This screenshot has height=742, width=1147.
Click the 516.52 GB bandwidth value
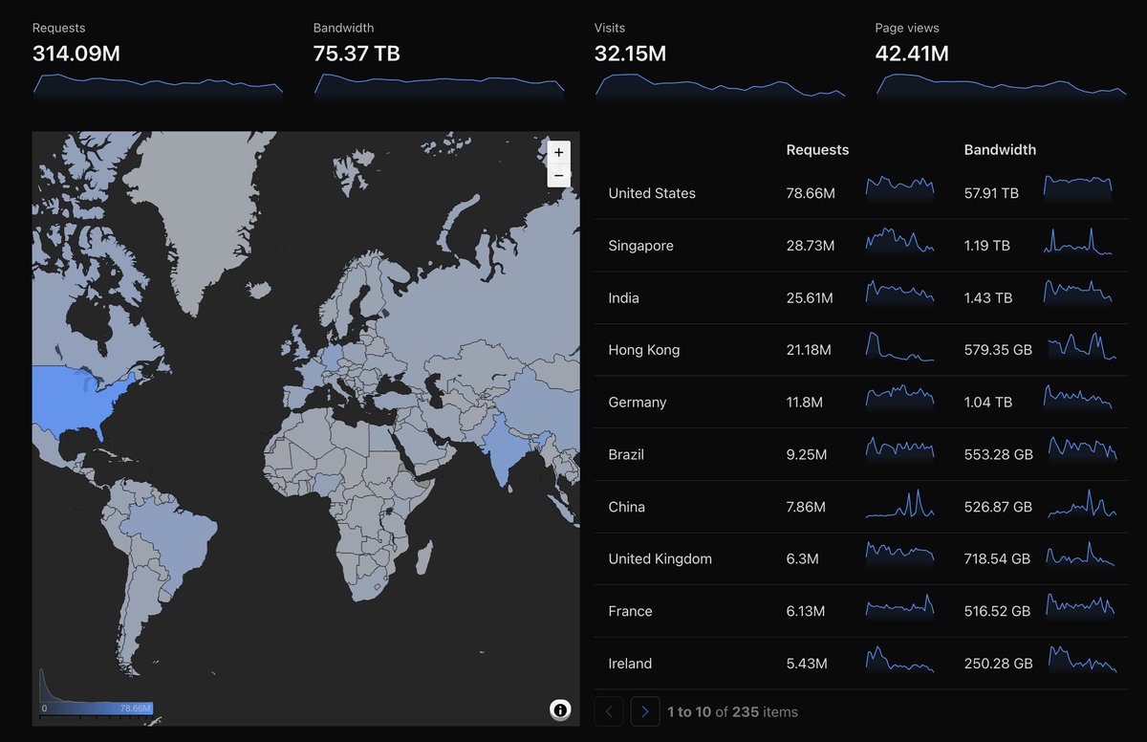(x=998, y=611)
